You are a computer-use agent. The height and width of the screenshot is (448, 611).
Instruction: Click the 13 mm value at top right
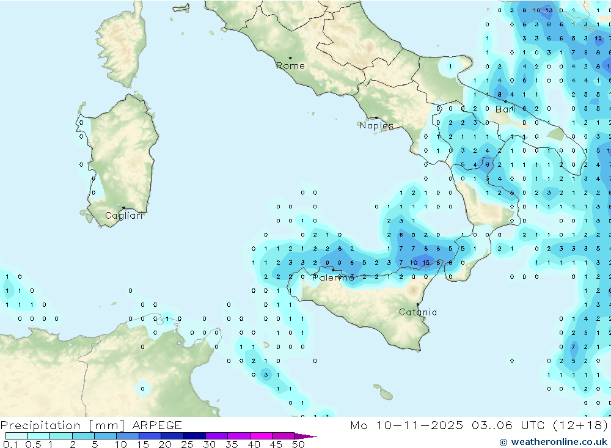pyautogui.click(x=549, y=10)
